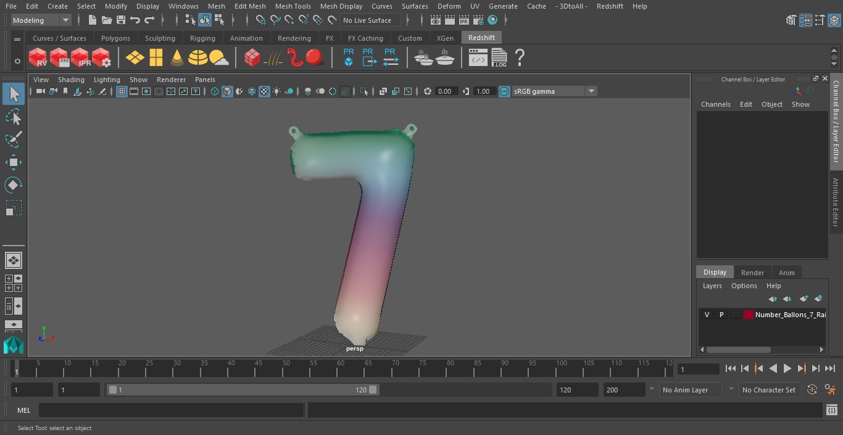Activate the Rotate tool

click(13, 185)
